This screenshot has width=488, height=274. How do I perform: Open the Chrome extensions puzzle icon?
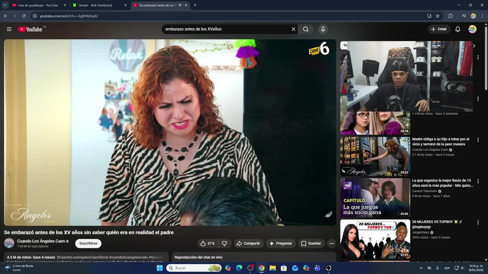(450, 16)
